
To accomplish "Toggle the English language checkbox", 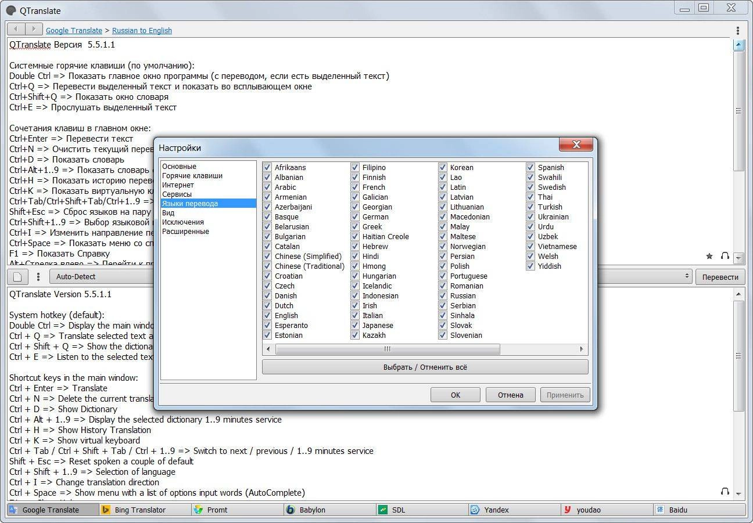I will [267, 315].
